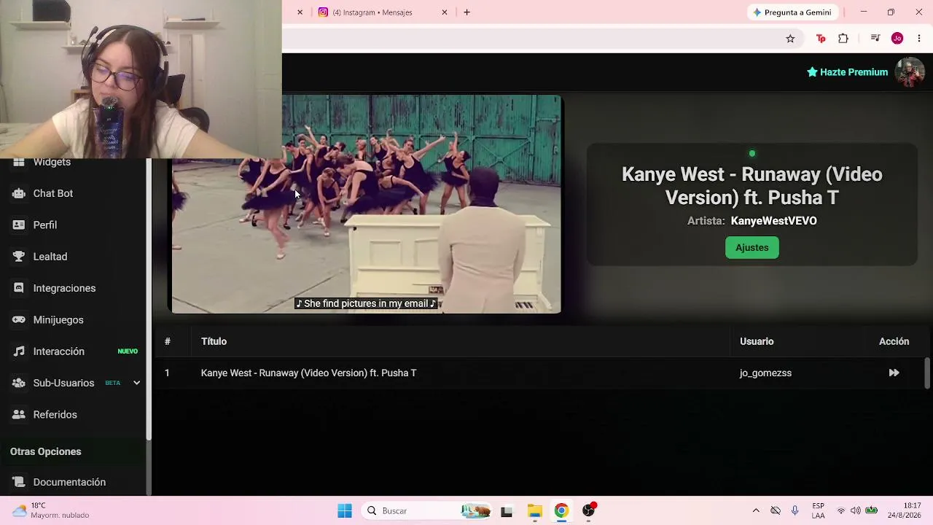Viewport: 933px width, 525px height.
Task: Click the Otras Opciones section heading
Action: (x=45, y=451)
